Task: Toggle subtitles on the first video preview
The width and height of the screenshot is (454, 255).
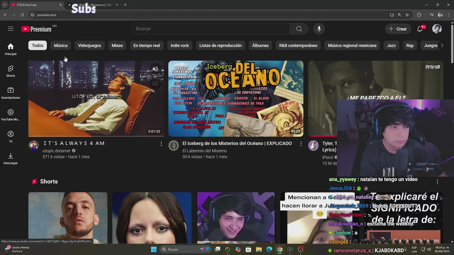Action: [x=155, y=84]
